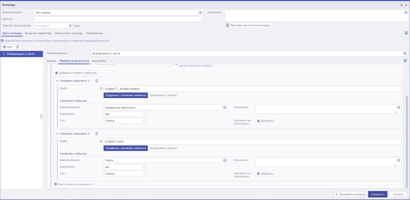Delete parsing element 1 with trash icon
The height and width of the screenshot is (200, 410).
click(96, 81)
